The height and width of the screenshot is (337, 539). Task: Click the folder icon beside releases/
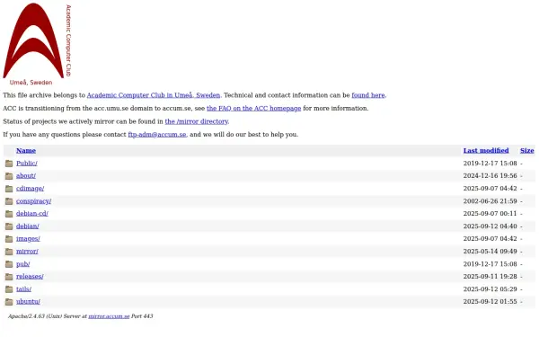tap(9, 277)
